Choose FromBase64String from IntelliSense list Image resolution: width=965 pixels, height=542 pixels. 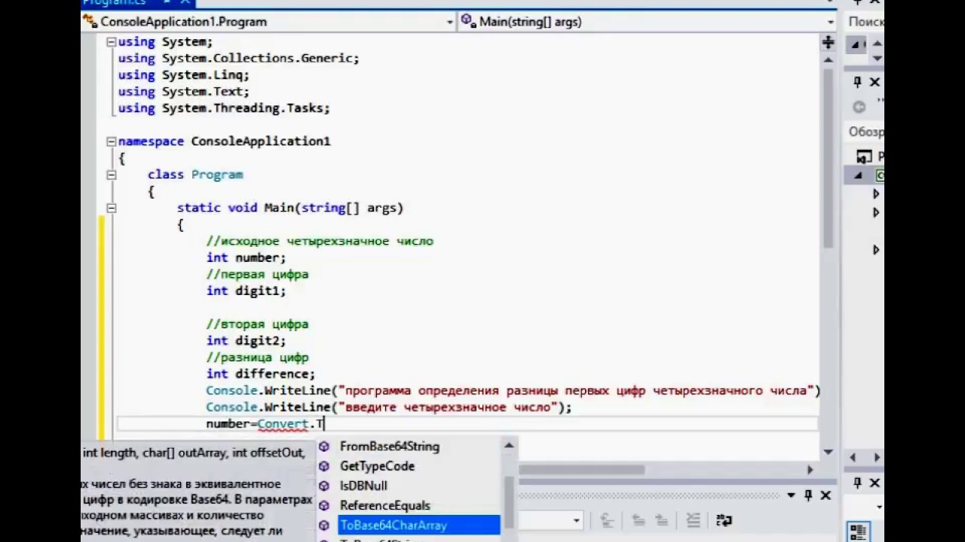(389, 446)
